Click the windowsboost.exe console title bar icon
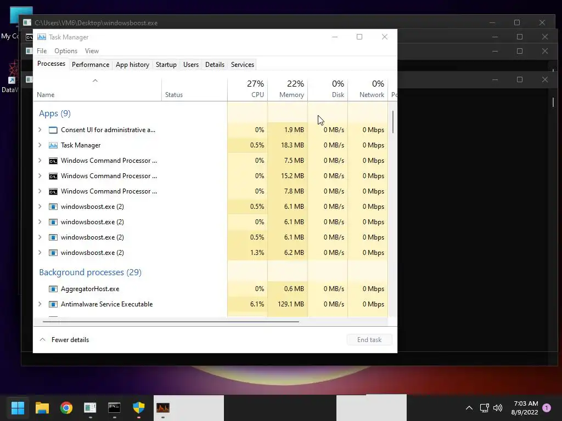562x421 pixels. pos(27,22)
